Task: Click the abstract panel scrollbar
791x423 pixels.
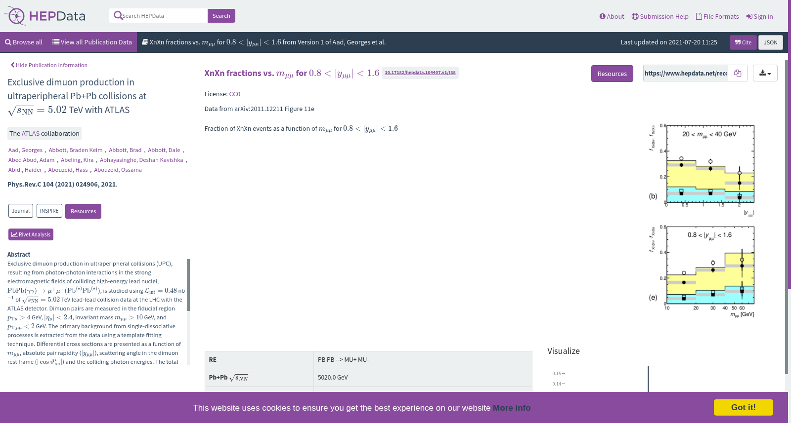Action: (x=188, y=285)
